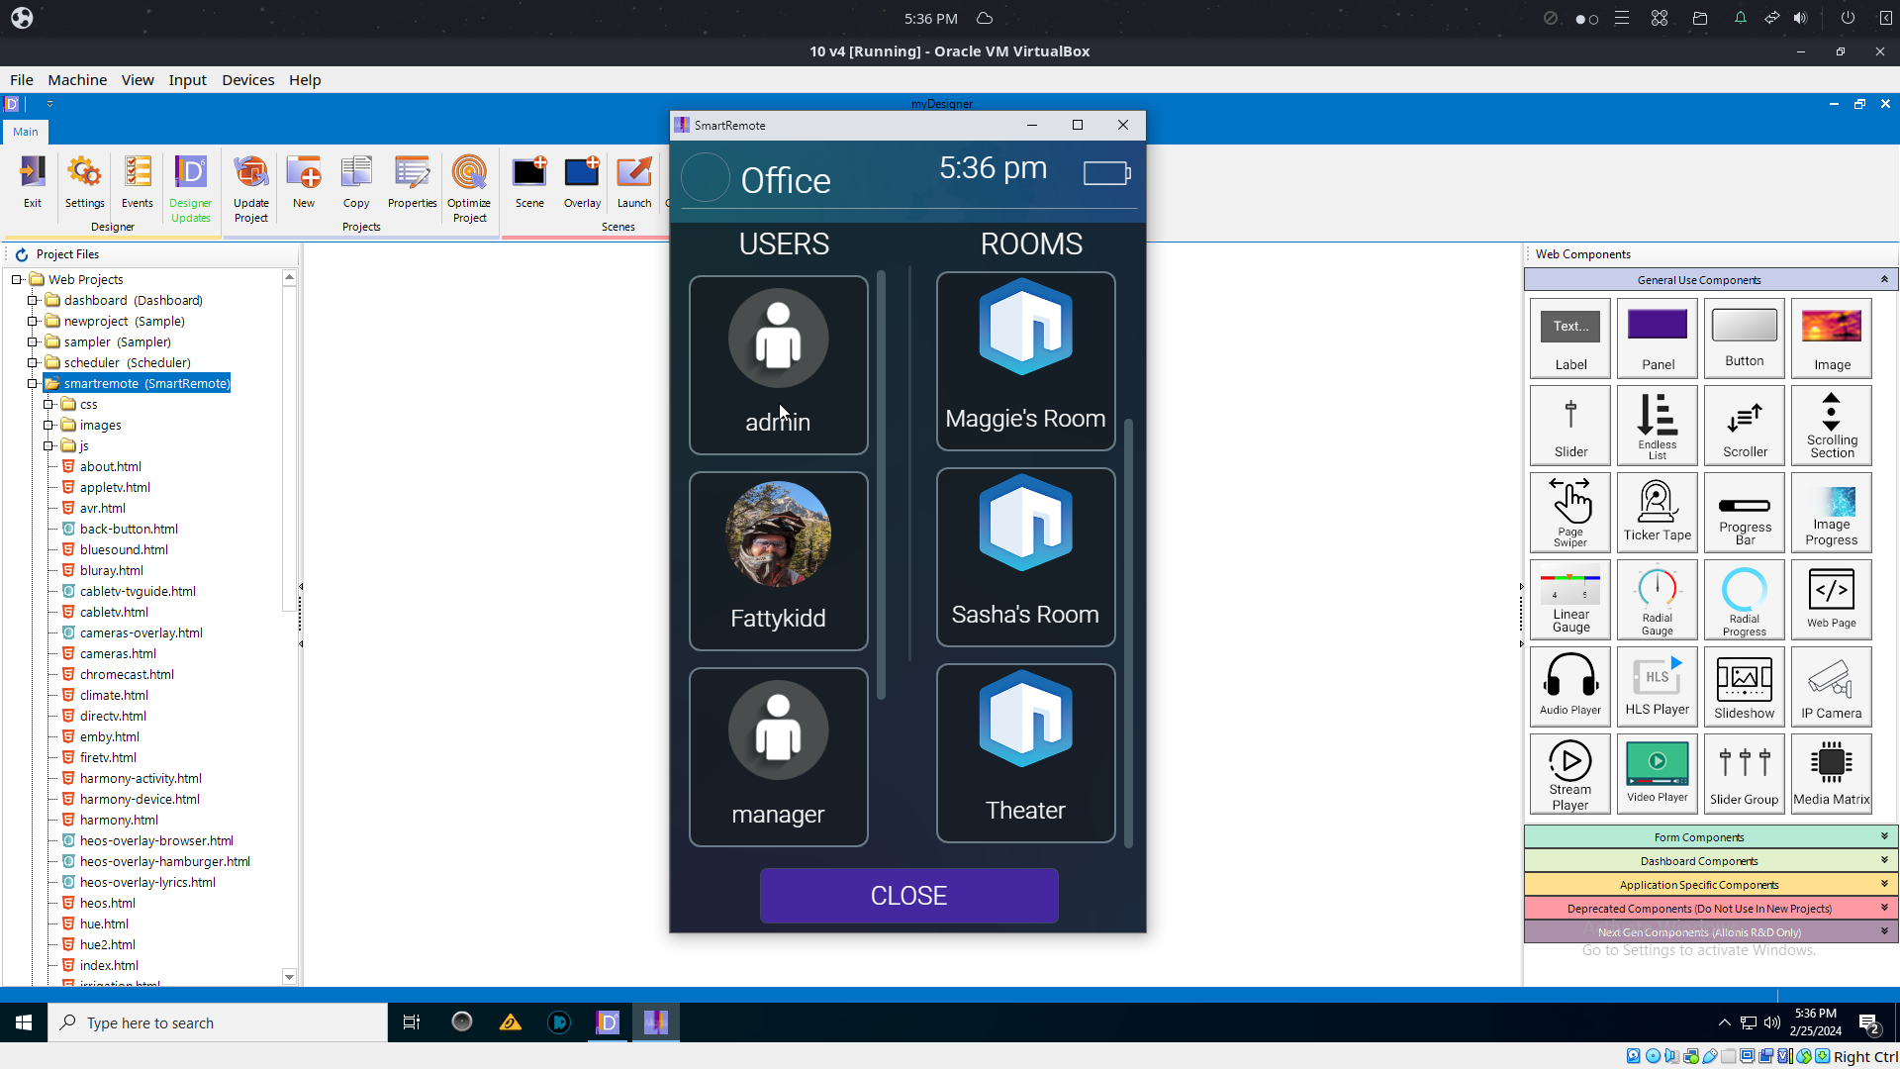Choose the Endless List component

pyautogui.click(x=1658, y=426)
